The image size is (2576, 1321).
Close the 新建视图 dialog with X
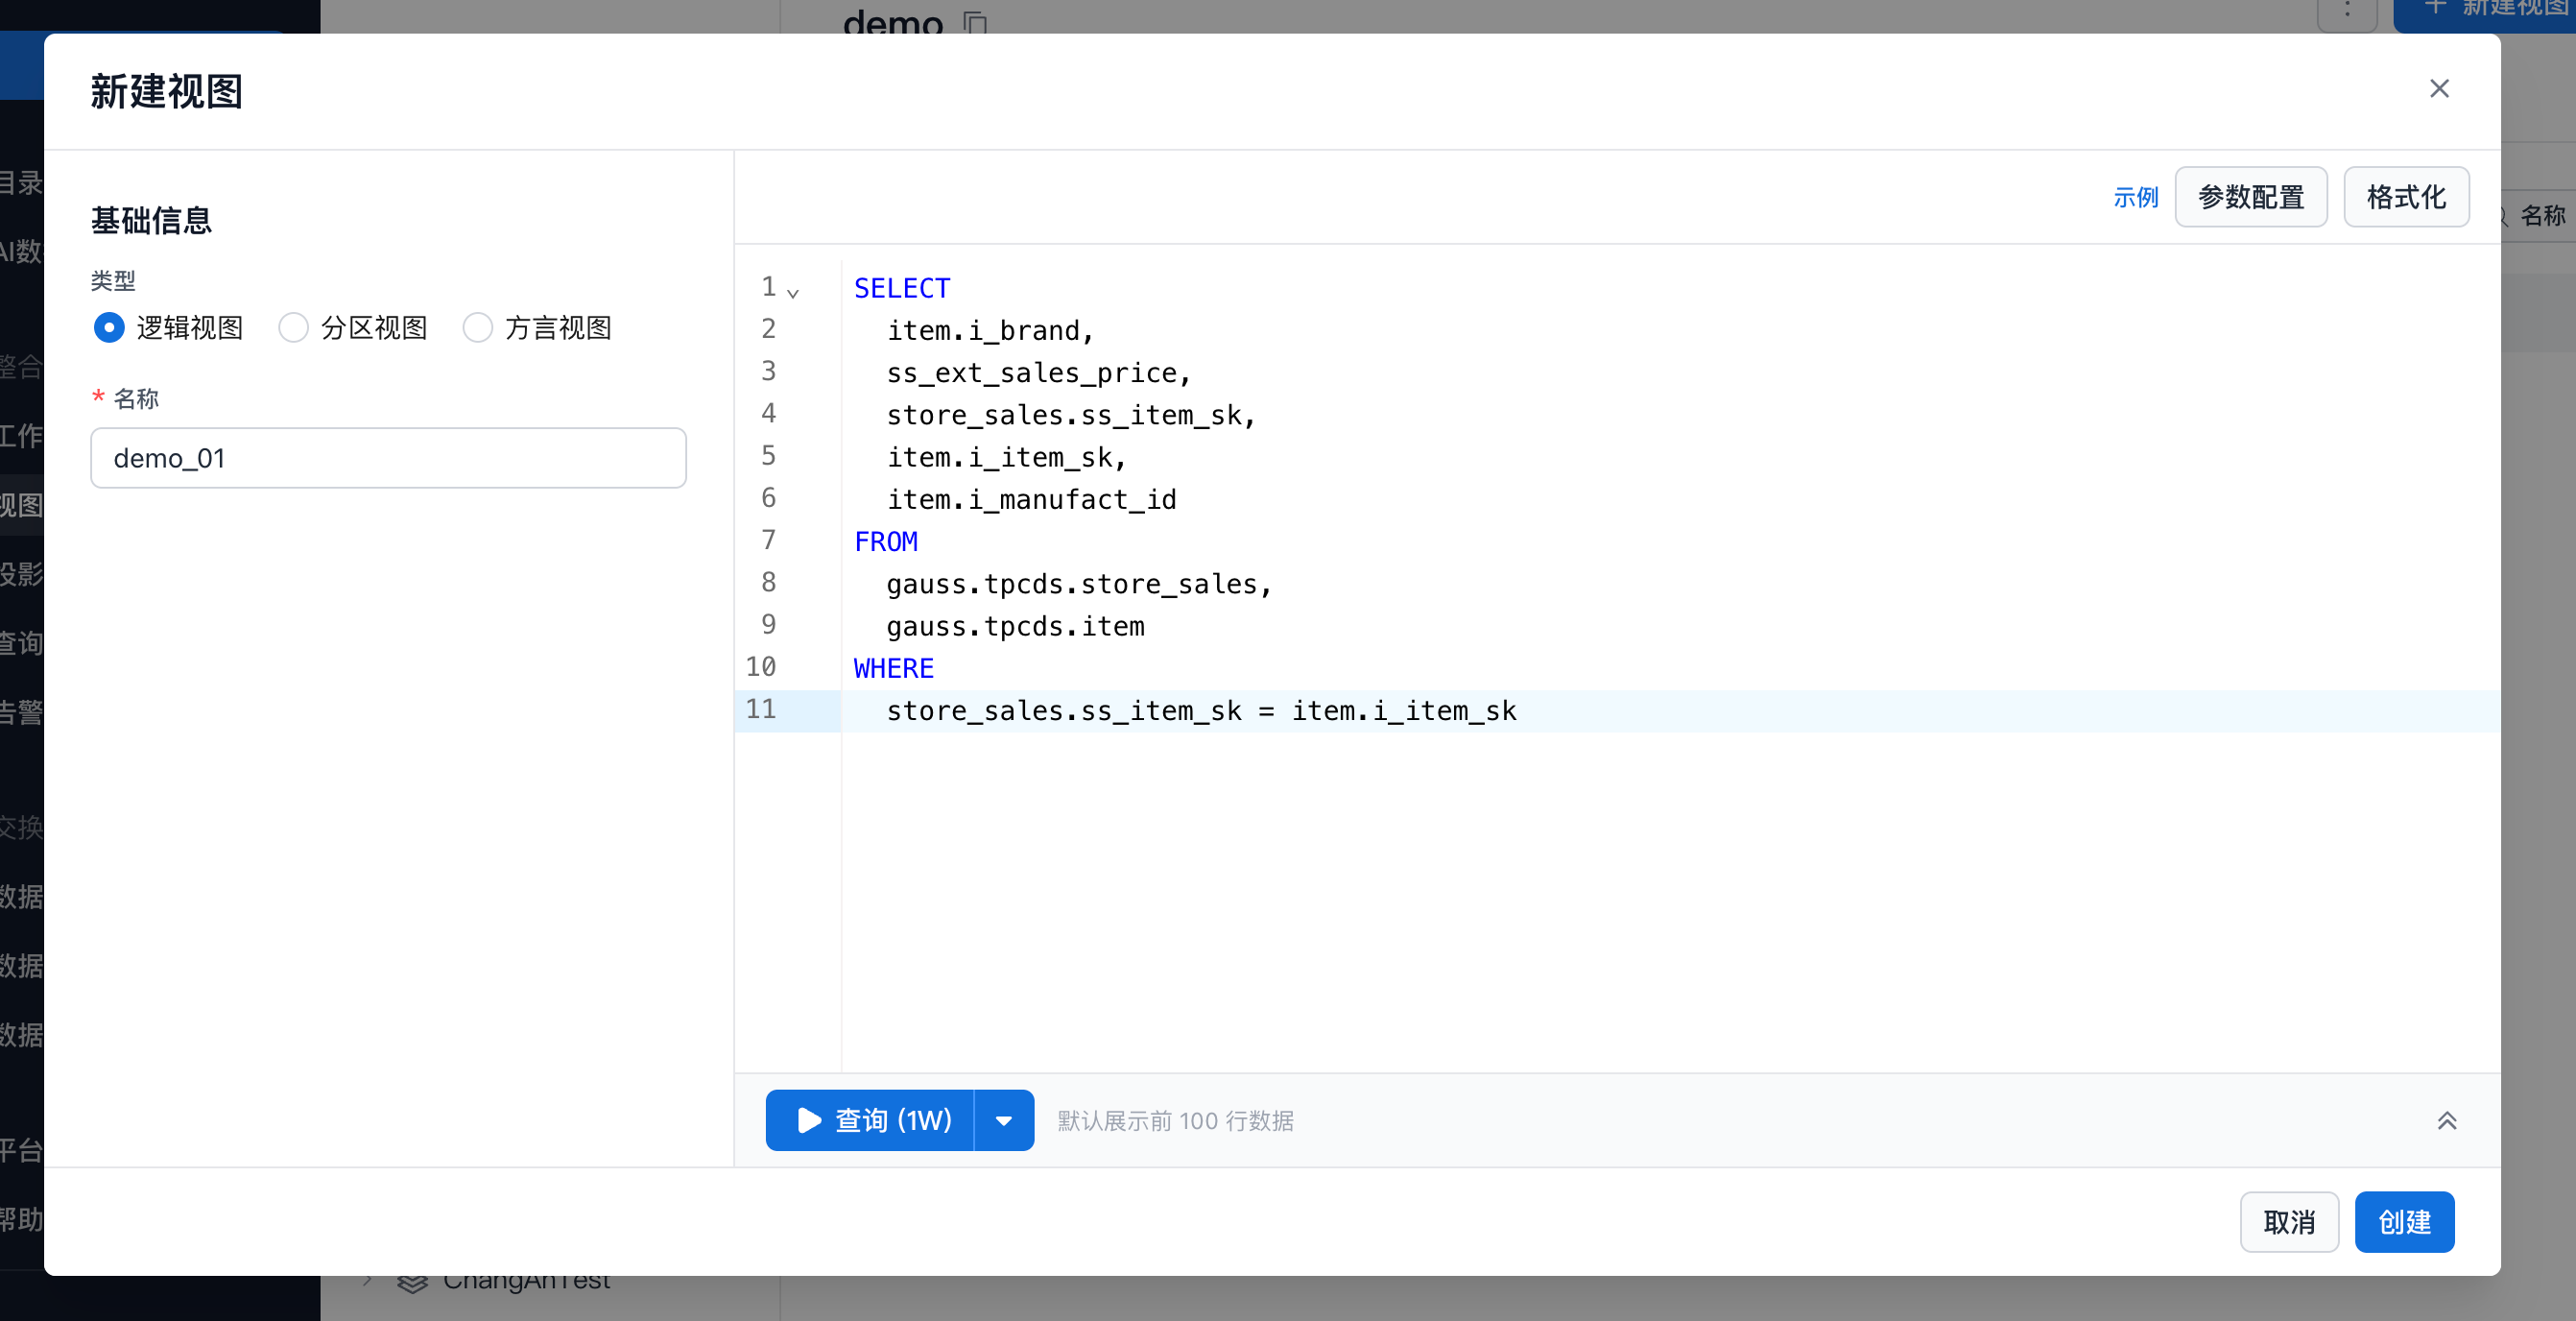tap(2438, 89)
